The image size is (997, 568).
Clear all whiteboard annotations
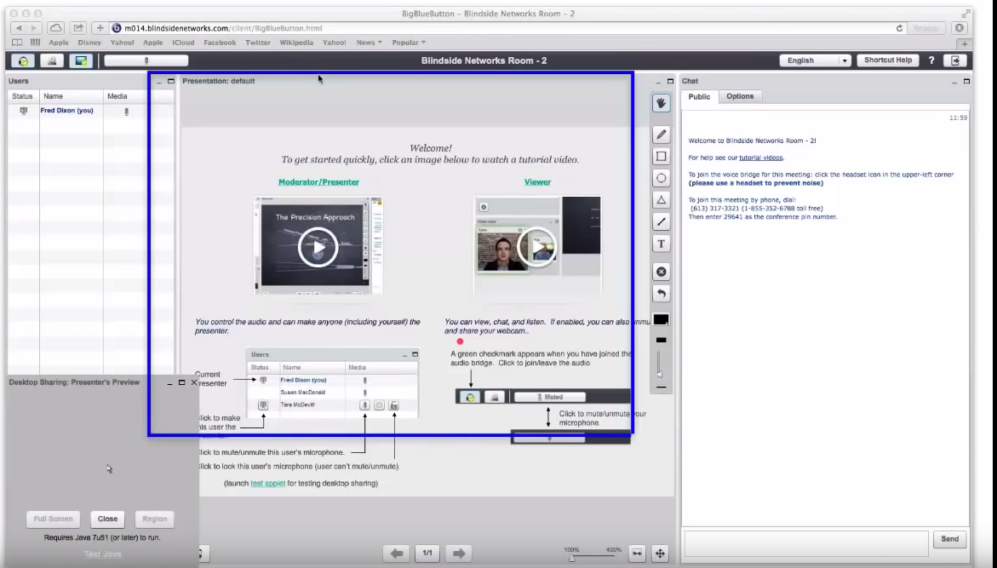click(x=662, y=272)
